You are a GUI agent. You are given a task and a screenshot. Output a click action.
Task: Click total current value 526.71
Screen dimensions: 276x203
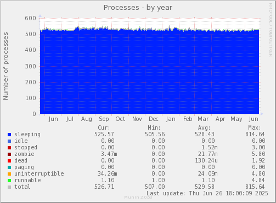104,187
